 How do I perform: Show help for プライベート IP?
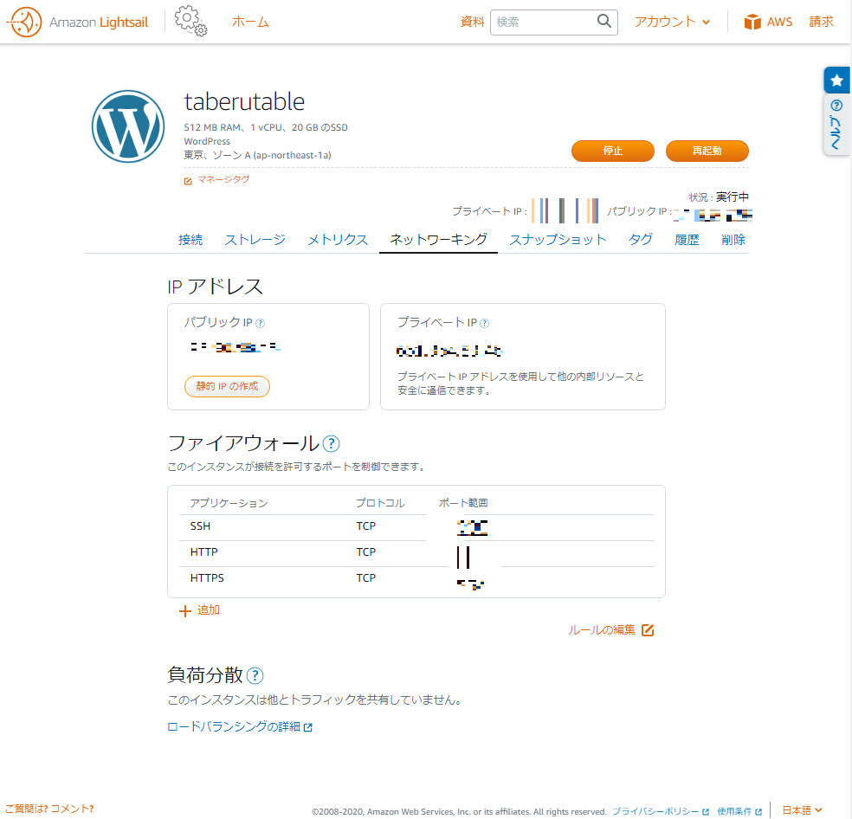[484, 324]
